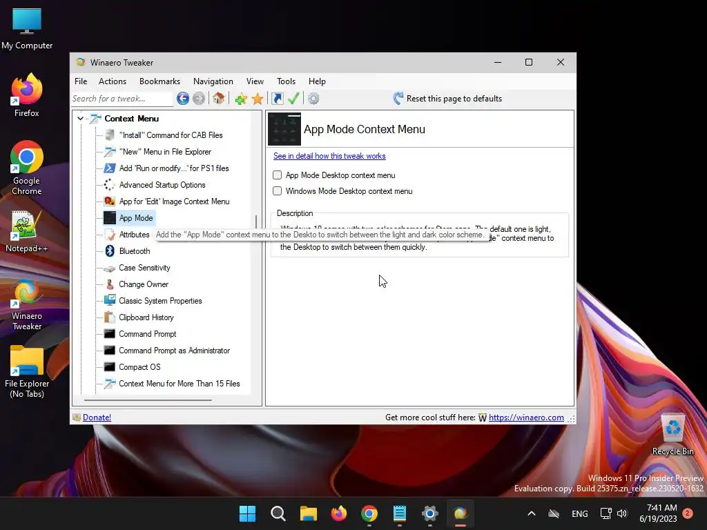Click the Clipboard History icon
Screen dimensions: 707x530
(110, 317)
